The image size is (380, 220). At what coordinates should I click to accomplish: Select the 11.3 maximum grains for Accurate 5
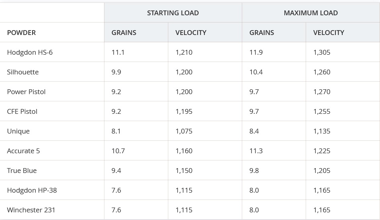point(256,151)
